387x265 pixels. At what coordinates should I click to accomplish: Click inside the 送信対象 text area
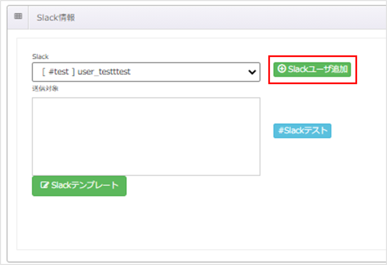coord(146,136)
